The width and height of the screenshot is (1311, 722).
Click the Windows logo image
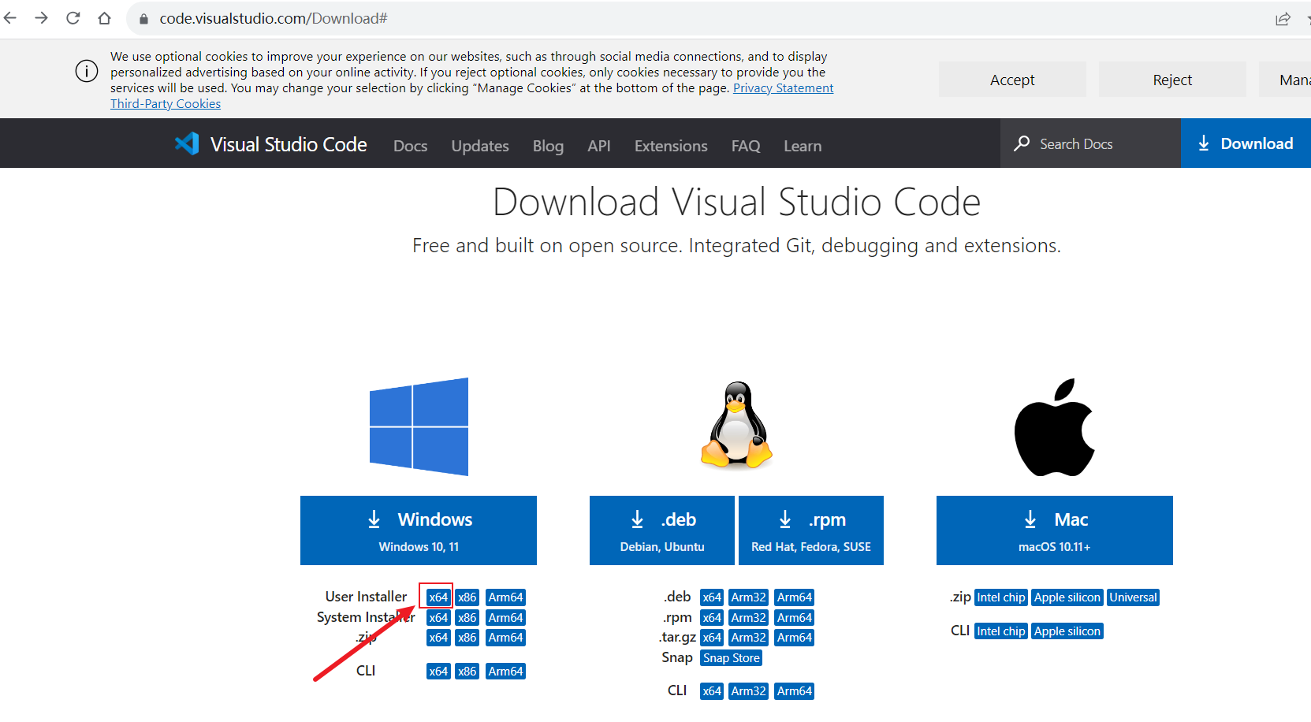pos(419,426)
